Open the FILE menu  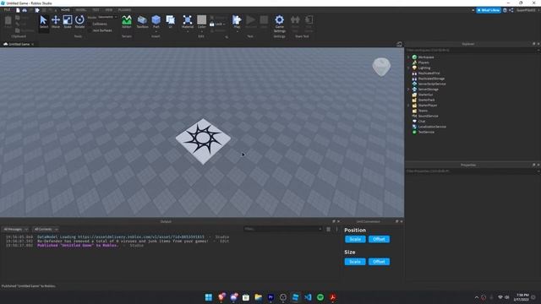click(x=7, y=10)
